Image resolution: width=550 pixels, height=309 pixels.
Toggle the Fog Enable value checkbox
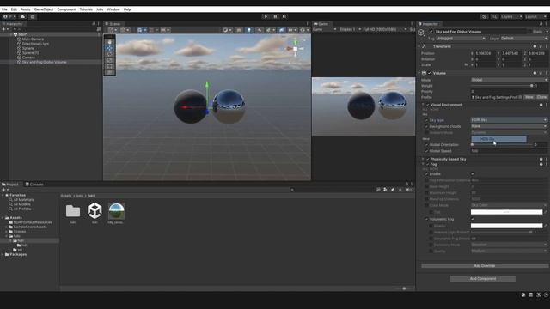click(x=473, y=173)
